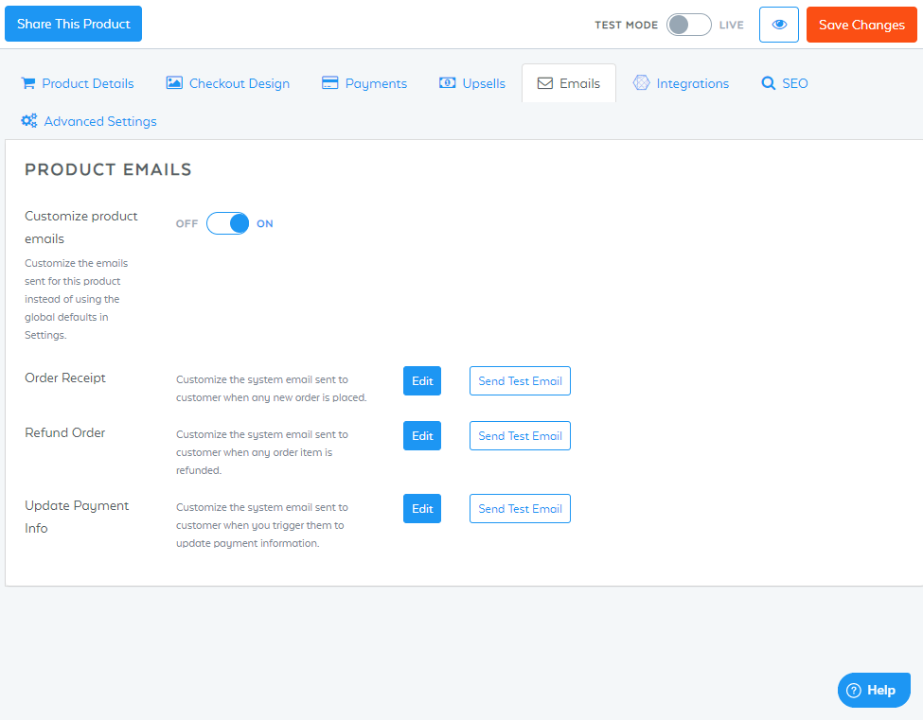923x720 pixels.
Task: Click the description about updating payment information
Action: (x=262, y=525)
